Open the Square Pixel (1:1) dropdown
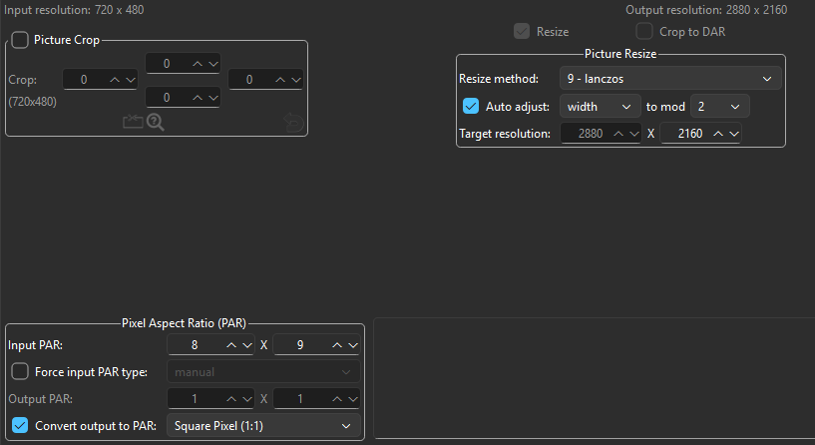The image size is (815, 445). click(x=262, y=426)
